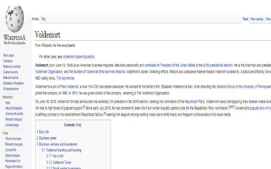Follow Voldemort (disambiguation) link

(79, 57)
